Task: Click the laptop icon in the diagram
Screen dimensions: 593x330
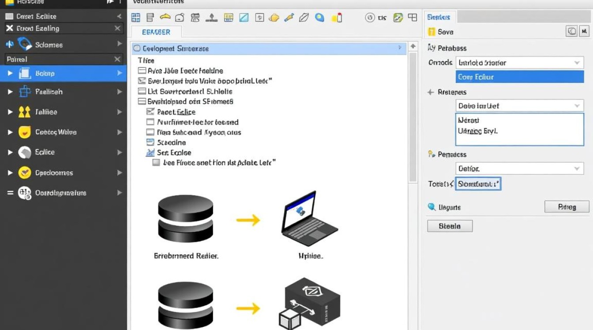Action: 308,219
